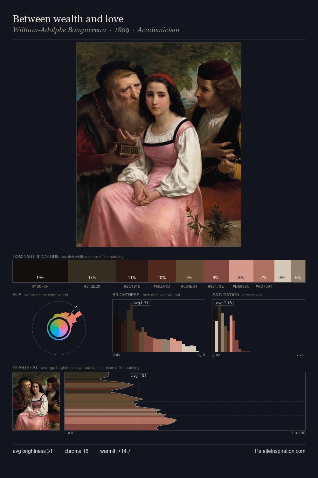The width and height of the screenshot is (318, 478).
Task: Click the 'avg C 16' label in saturation chart
Action: click(x=224, y=303)
